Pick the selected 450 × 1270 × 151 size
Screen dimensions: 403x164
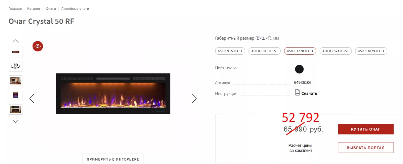click(x=300, y=51)
